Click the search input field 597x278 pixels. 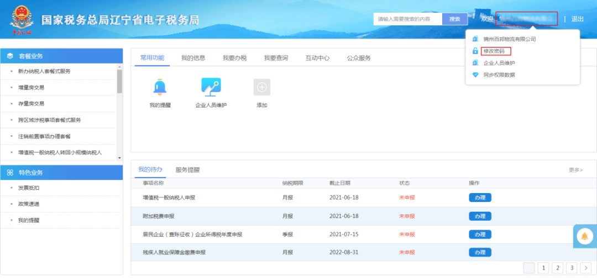[407, 19]
